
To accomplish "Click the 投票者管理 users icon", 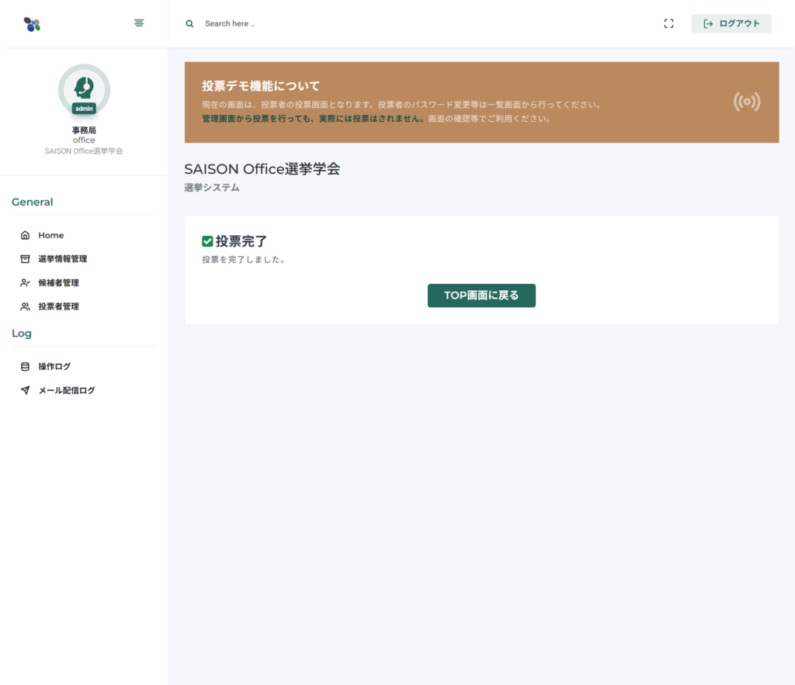I will coord(25,306).
